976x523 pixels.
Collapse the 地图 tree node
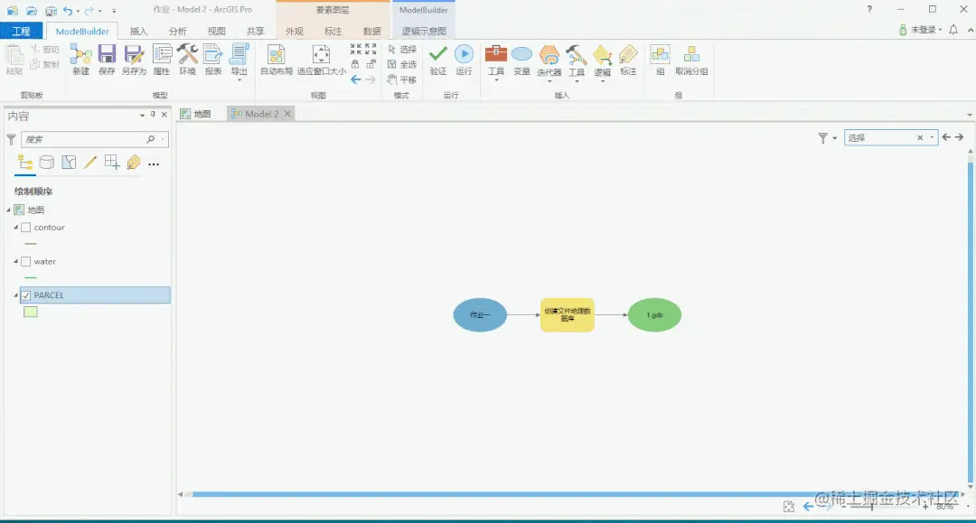(x=9, y=210)
